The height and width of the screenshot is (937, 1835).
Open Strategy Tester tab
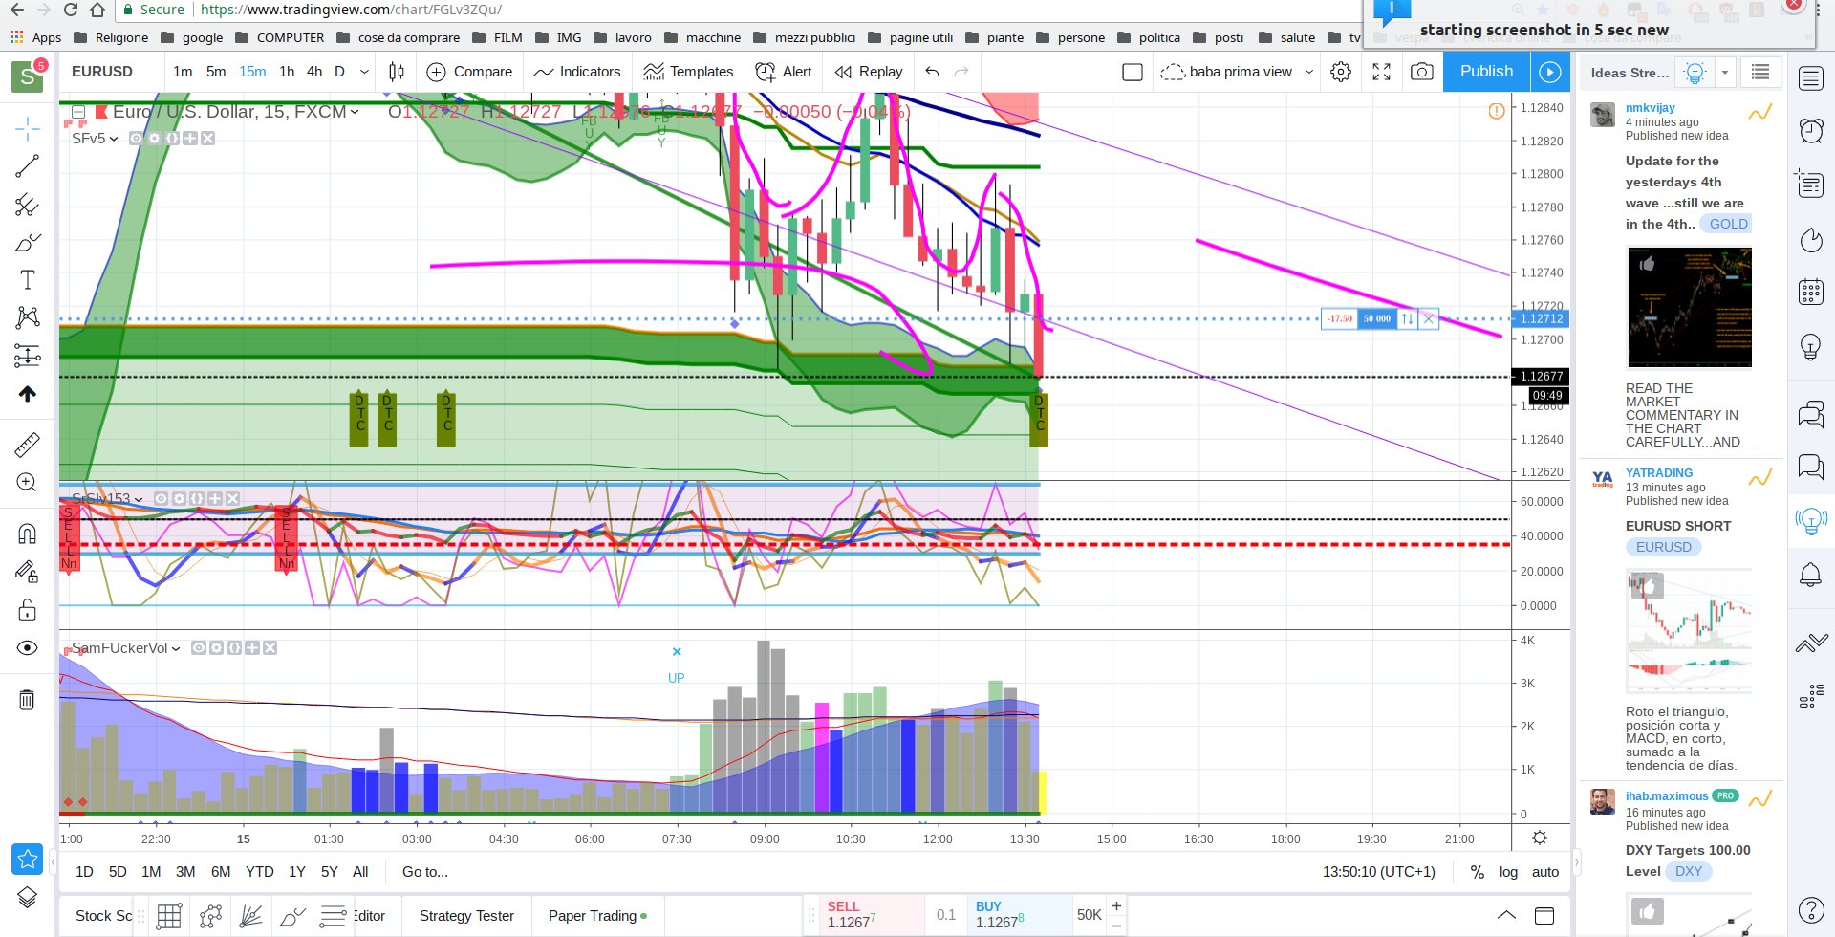466,916
